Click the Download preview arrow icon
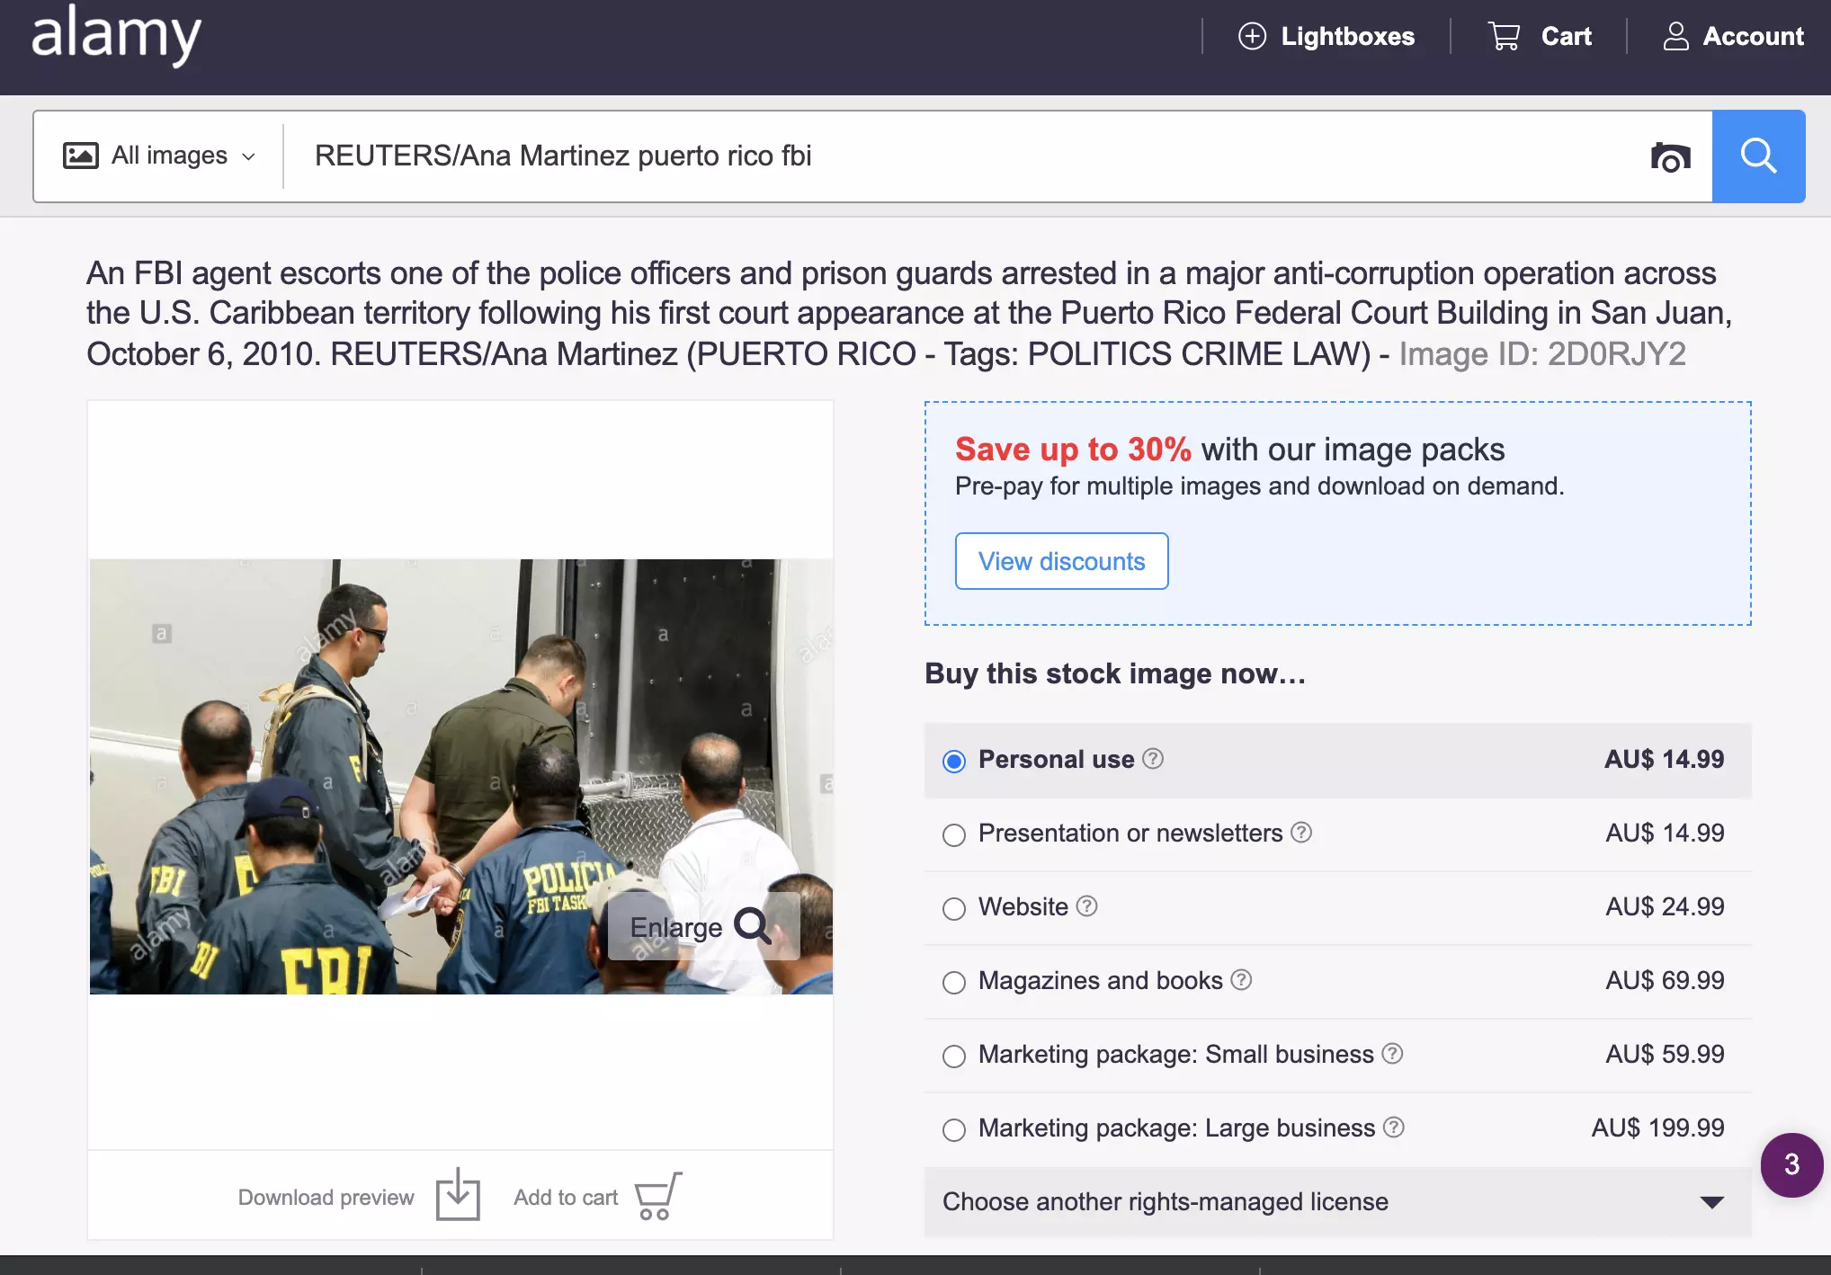This screenshot has width=1831, height=1275. 458,1194
